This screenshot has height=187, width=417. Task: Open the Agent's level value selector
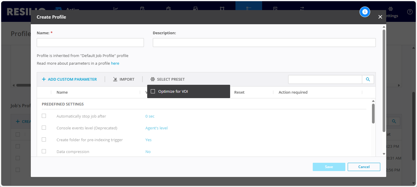pos(156,128)
